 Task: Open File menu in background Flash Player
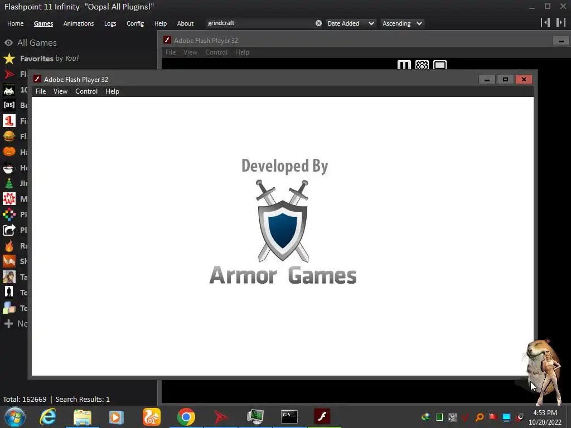click(171, 52)
